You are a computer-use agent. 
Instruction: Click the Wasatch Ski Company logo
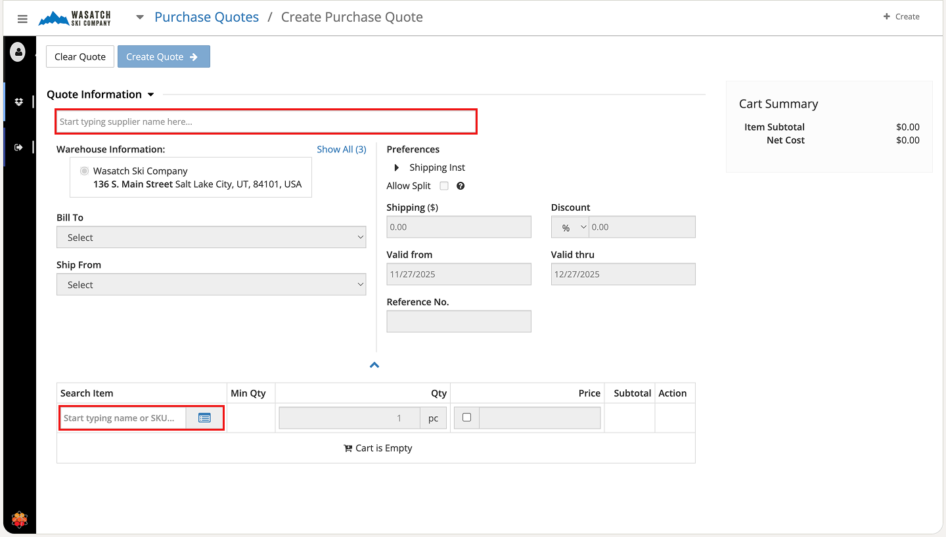click(75, 18)
